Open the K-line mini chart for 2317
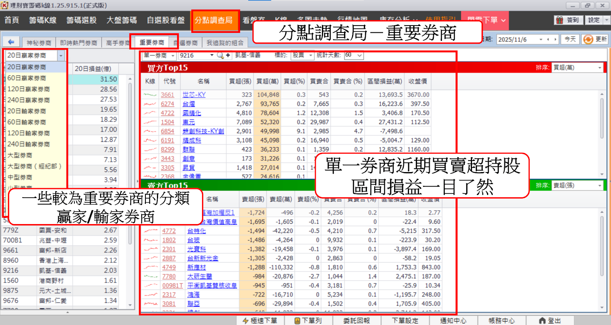The image size is (611, 325). [x=151, y=295]
